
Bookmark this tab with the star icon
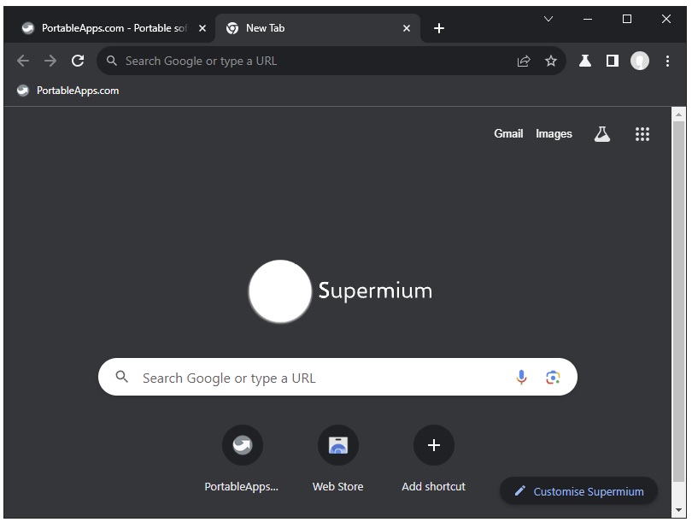pyautogui.click(x=551, y=61)
